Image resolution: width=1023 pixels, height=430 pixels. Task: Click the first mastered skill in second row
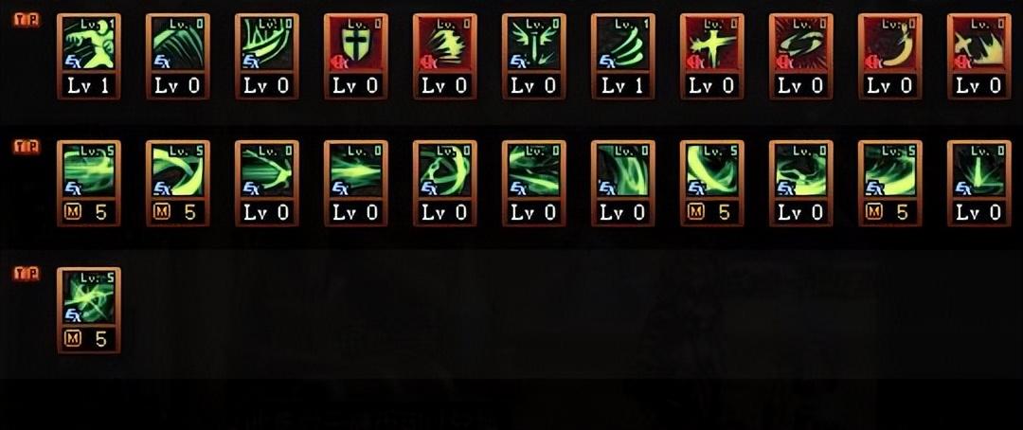click(x=89, y=184)
